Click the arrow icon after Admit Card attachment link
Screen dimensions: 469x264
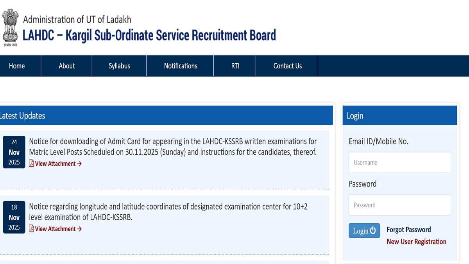[x=79, y=163]
